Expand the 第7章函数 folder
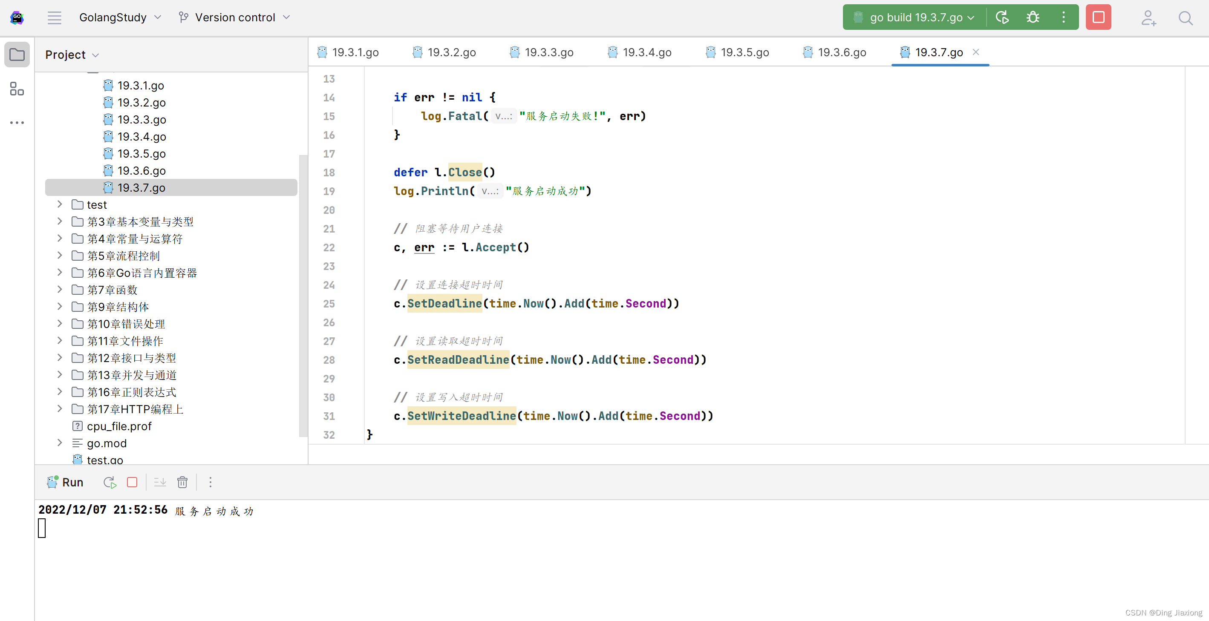 [x=60, y=289]
